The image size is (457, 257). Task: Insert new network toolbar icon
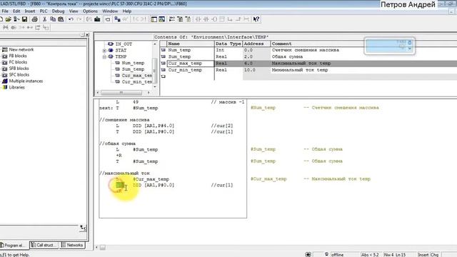coord(172,19)
